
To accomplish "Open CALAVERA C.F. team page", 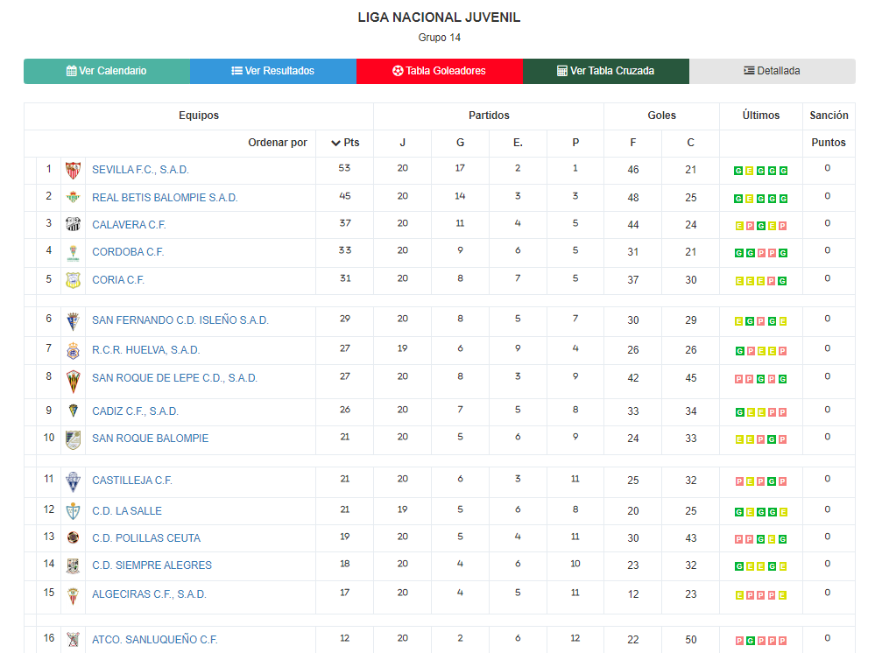I will click(x=129, y=225).
